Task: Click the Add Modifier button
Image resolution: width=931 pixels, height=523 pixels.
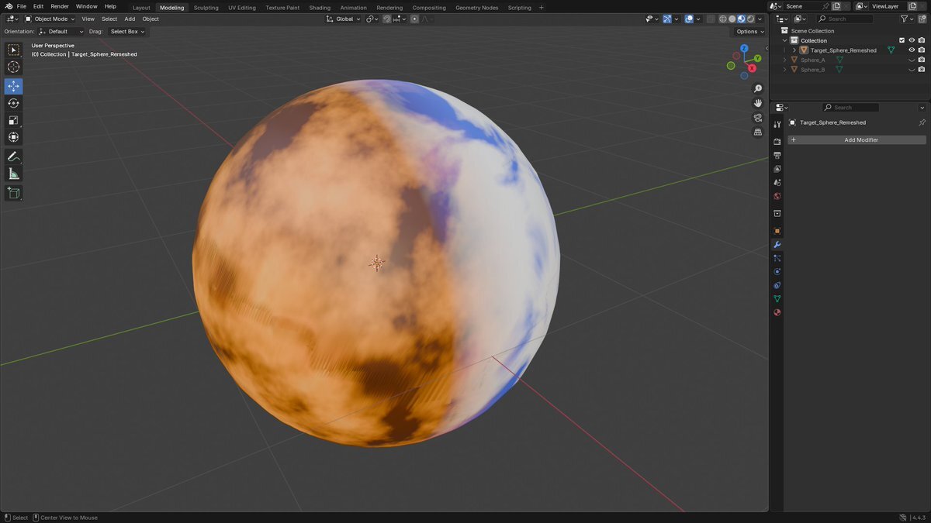Action: tap(857, 139)
